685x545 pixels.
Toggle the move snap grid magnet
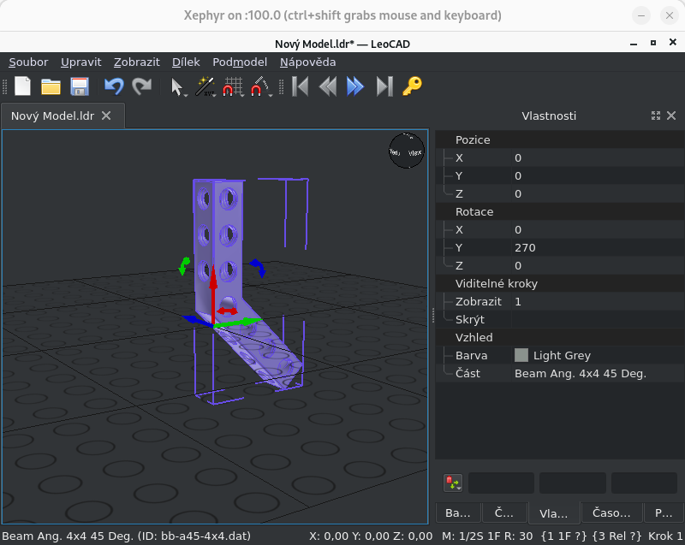231,86
